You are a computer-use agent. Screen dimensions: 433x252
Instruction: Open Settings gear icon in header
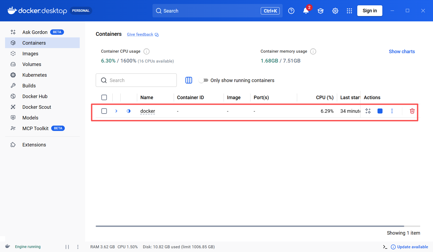click(335, 11)
